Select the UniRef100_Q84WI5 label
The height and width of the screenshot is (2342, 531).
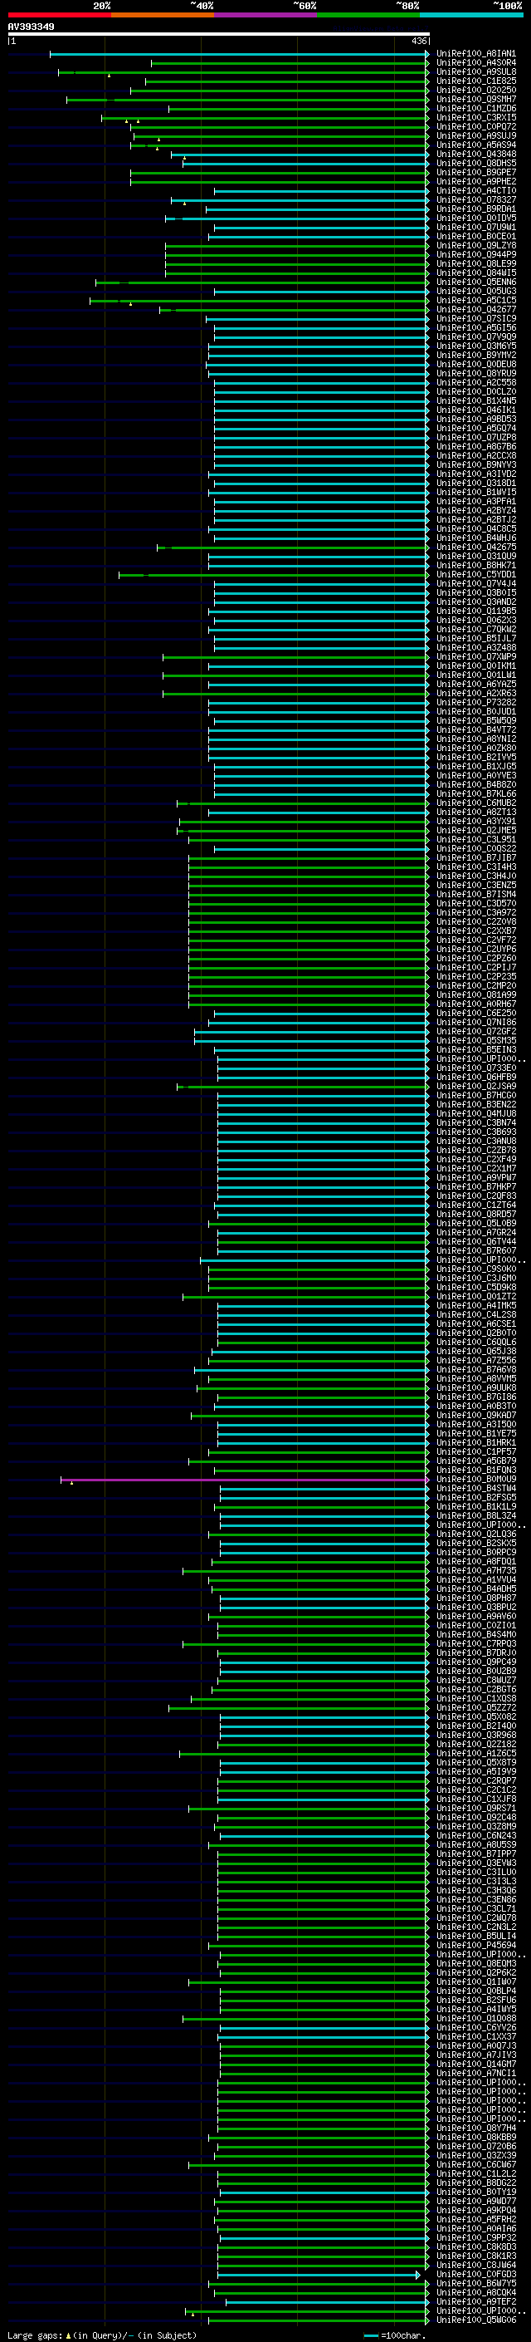point(475,272)
